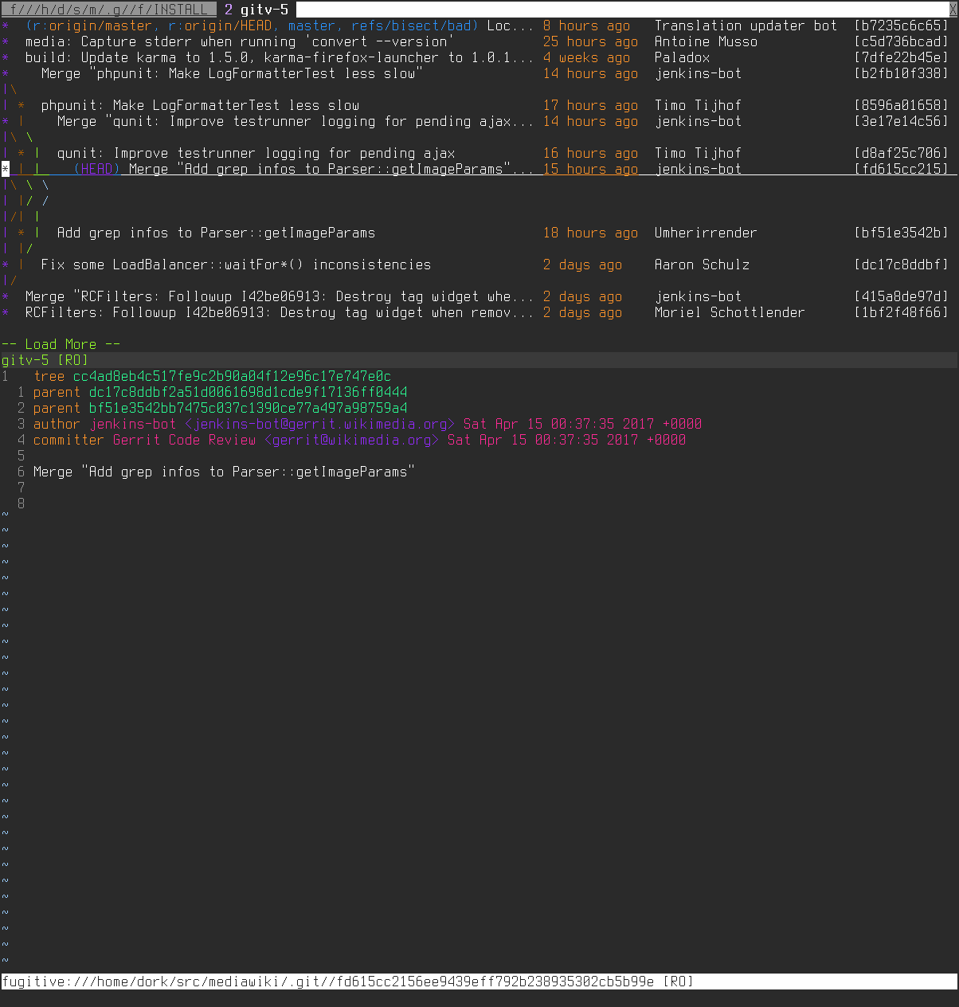Click commit hash [7dfe22b45e]

(901, 57)
